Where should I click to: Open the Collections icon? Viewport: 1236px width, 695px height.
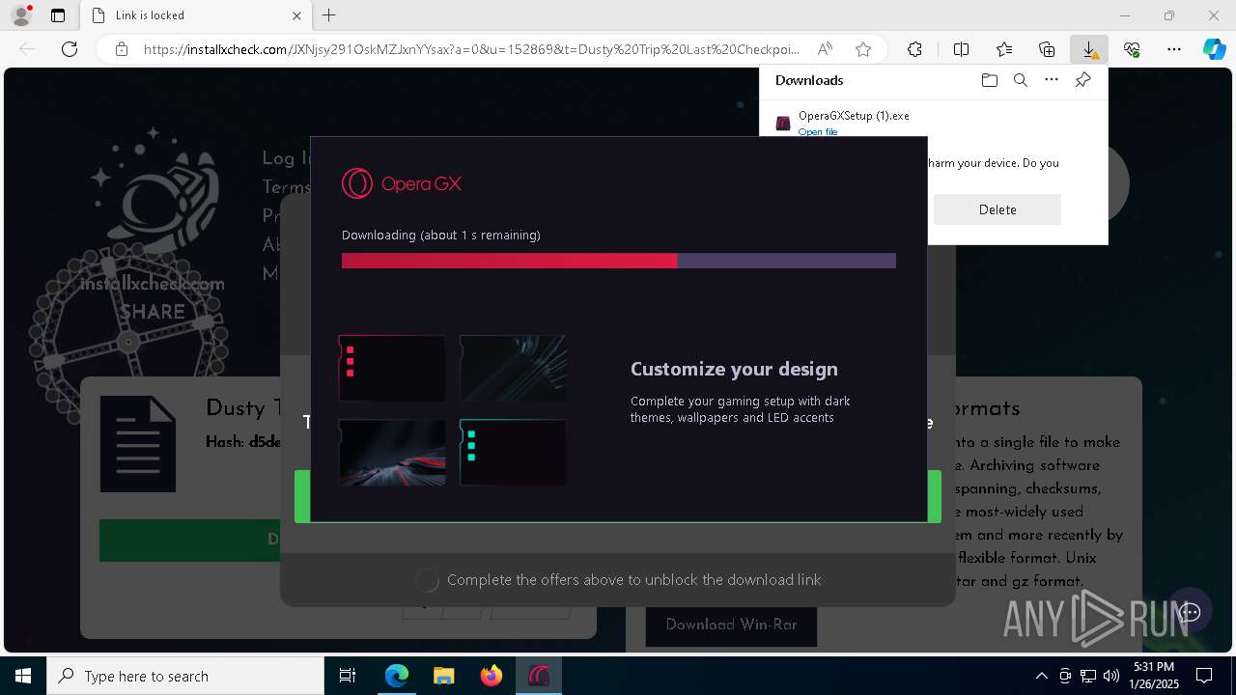pyautogui.click(x=1047, y=49)
